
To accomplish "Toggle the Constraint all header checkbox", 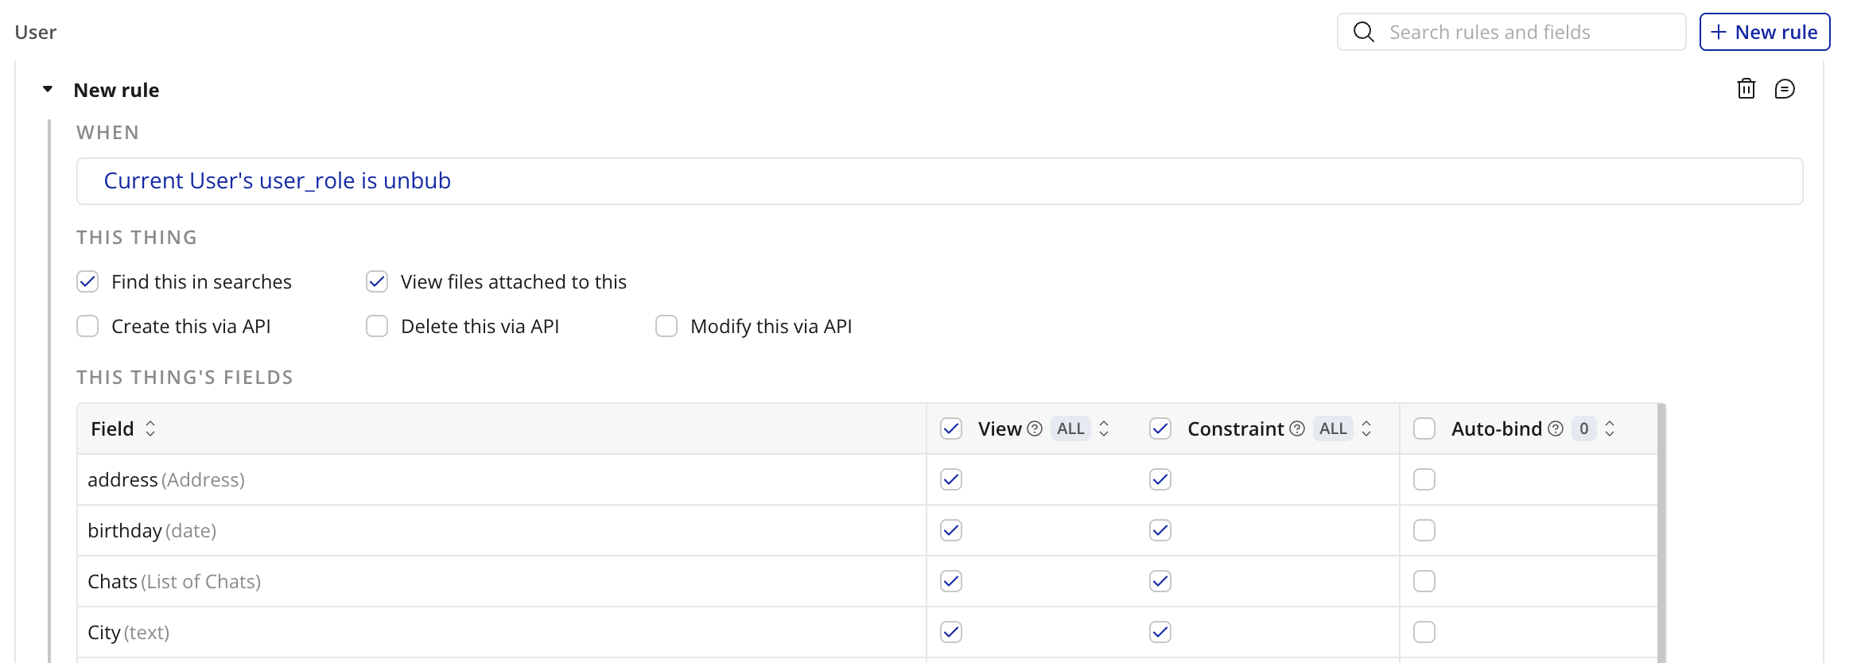I will click(x=1160, y=429).
